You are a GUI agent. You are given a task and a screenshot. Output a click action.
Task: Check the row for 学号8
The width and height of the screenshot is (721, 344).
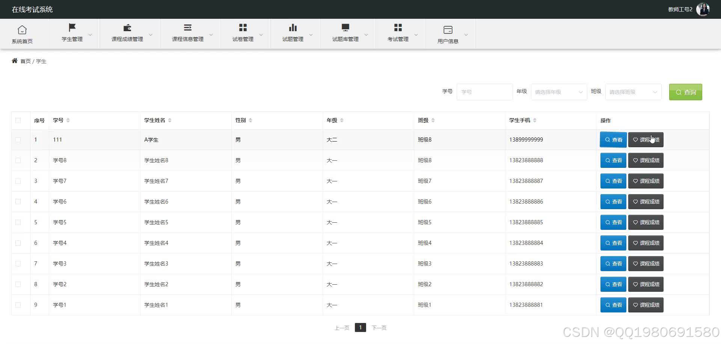click(18, 160)
